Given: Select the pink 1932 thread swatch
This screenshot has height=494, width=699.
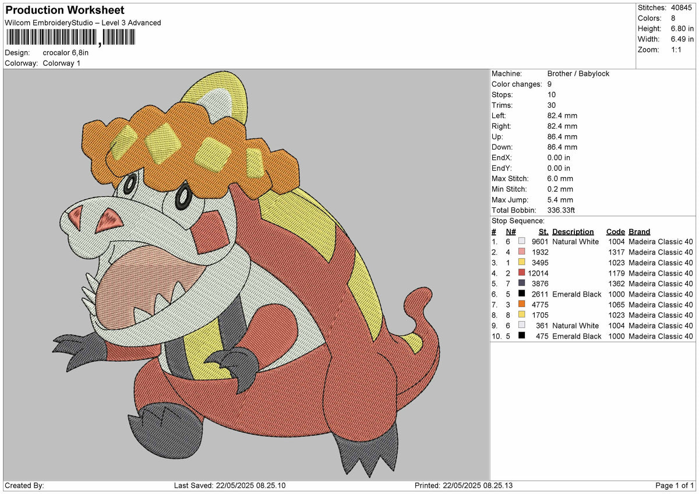Looking at the screenshot, I should (x=521, y=252).
